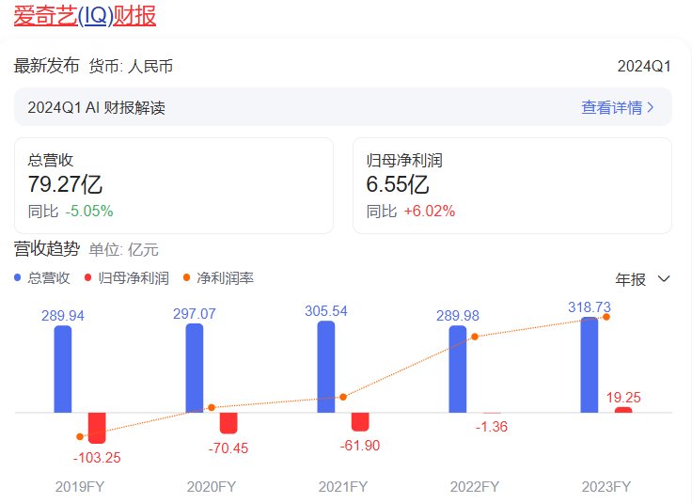Open the 爱奇艺(IQ)财报 title link
Screen dimensions: 692x503
coord(85,16)
